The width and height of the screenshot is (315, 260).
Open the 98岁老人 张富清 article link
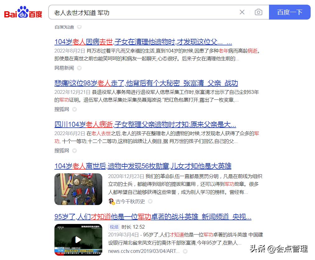point(146,83)
